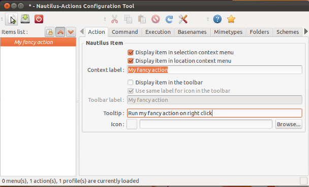Click the blue reload arrow icon
This screenshot has width=309, height=187.
click(169, 19)
